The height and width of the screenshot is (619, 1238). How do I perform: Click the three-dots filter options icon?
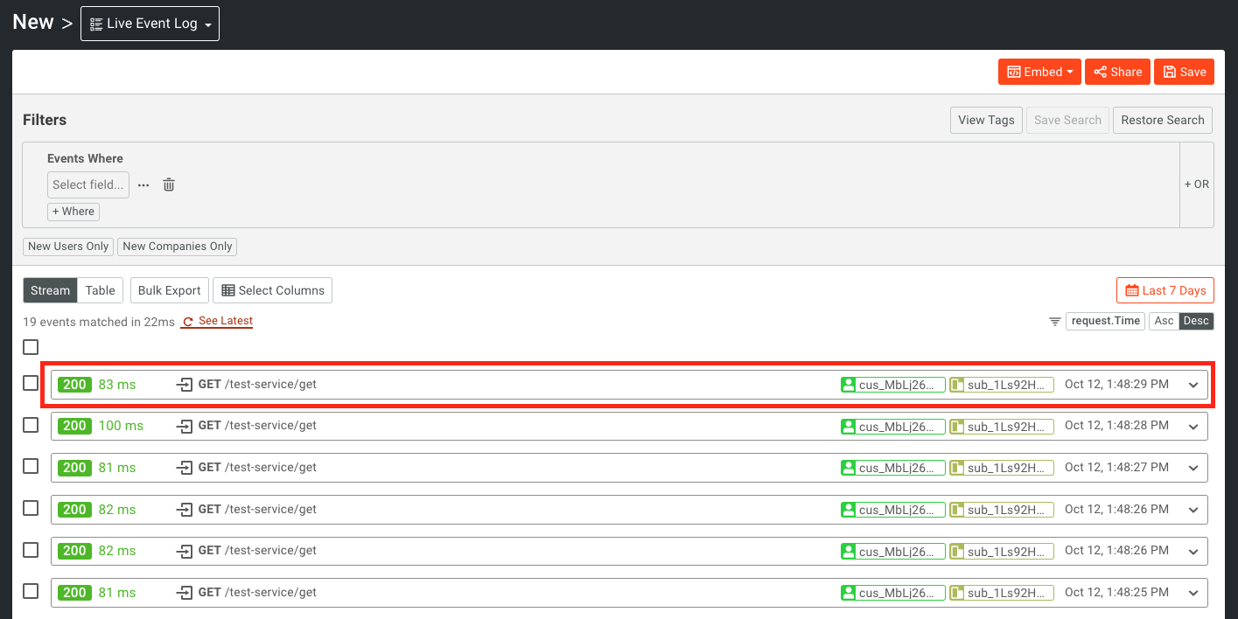pyautogui.click(x=143, y=184)
